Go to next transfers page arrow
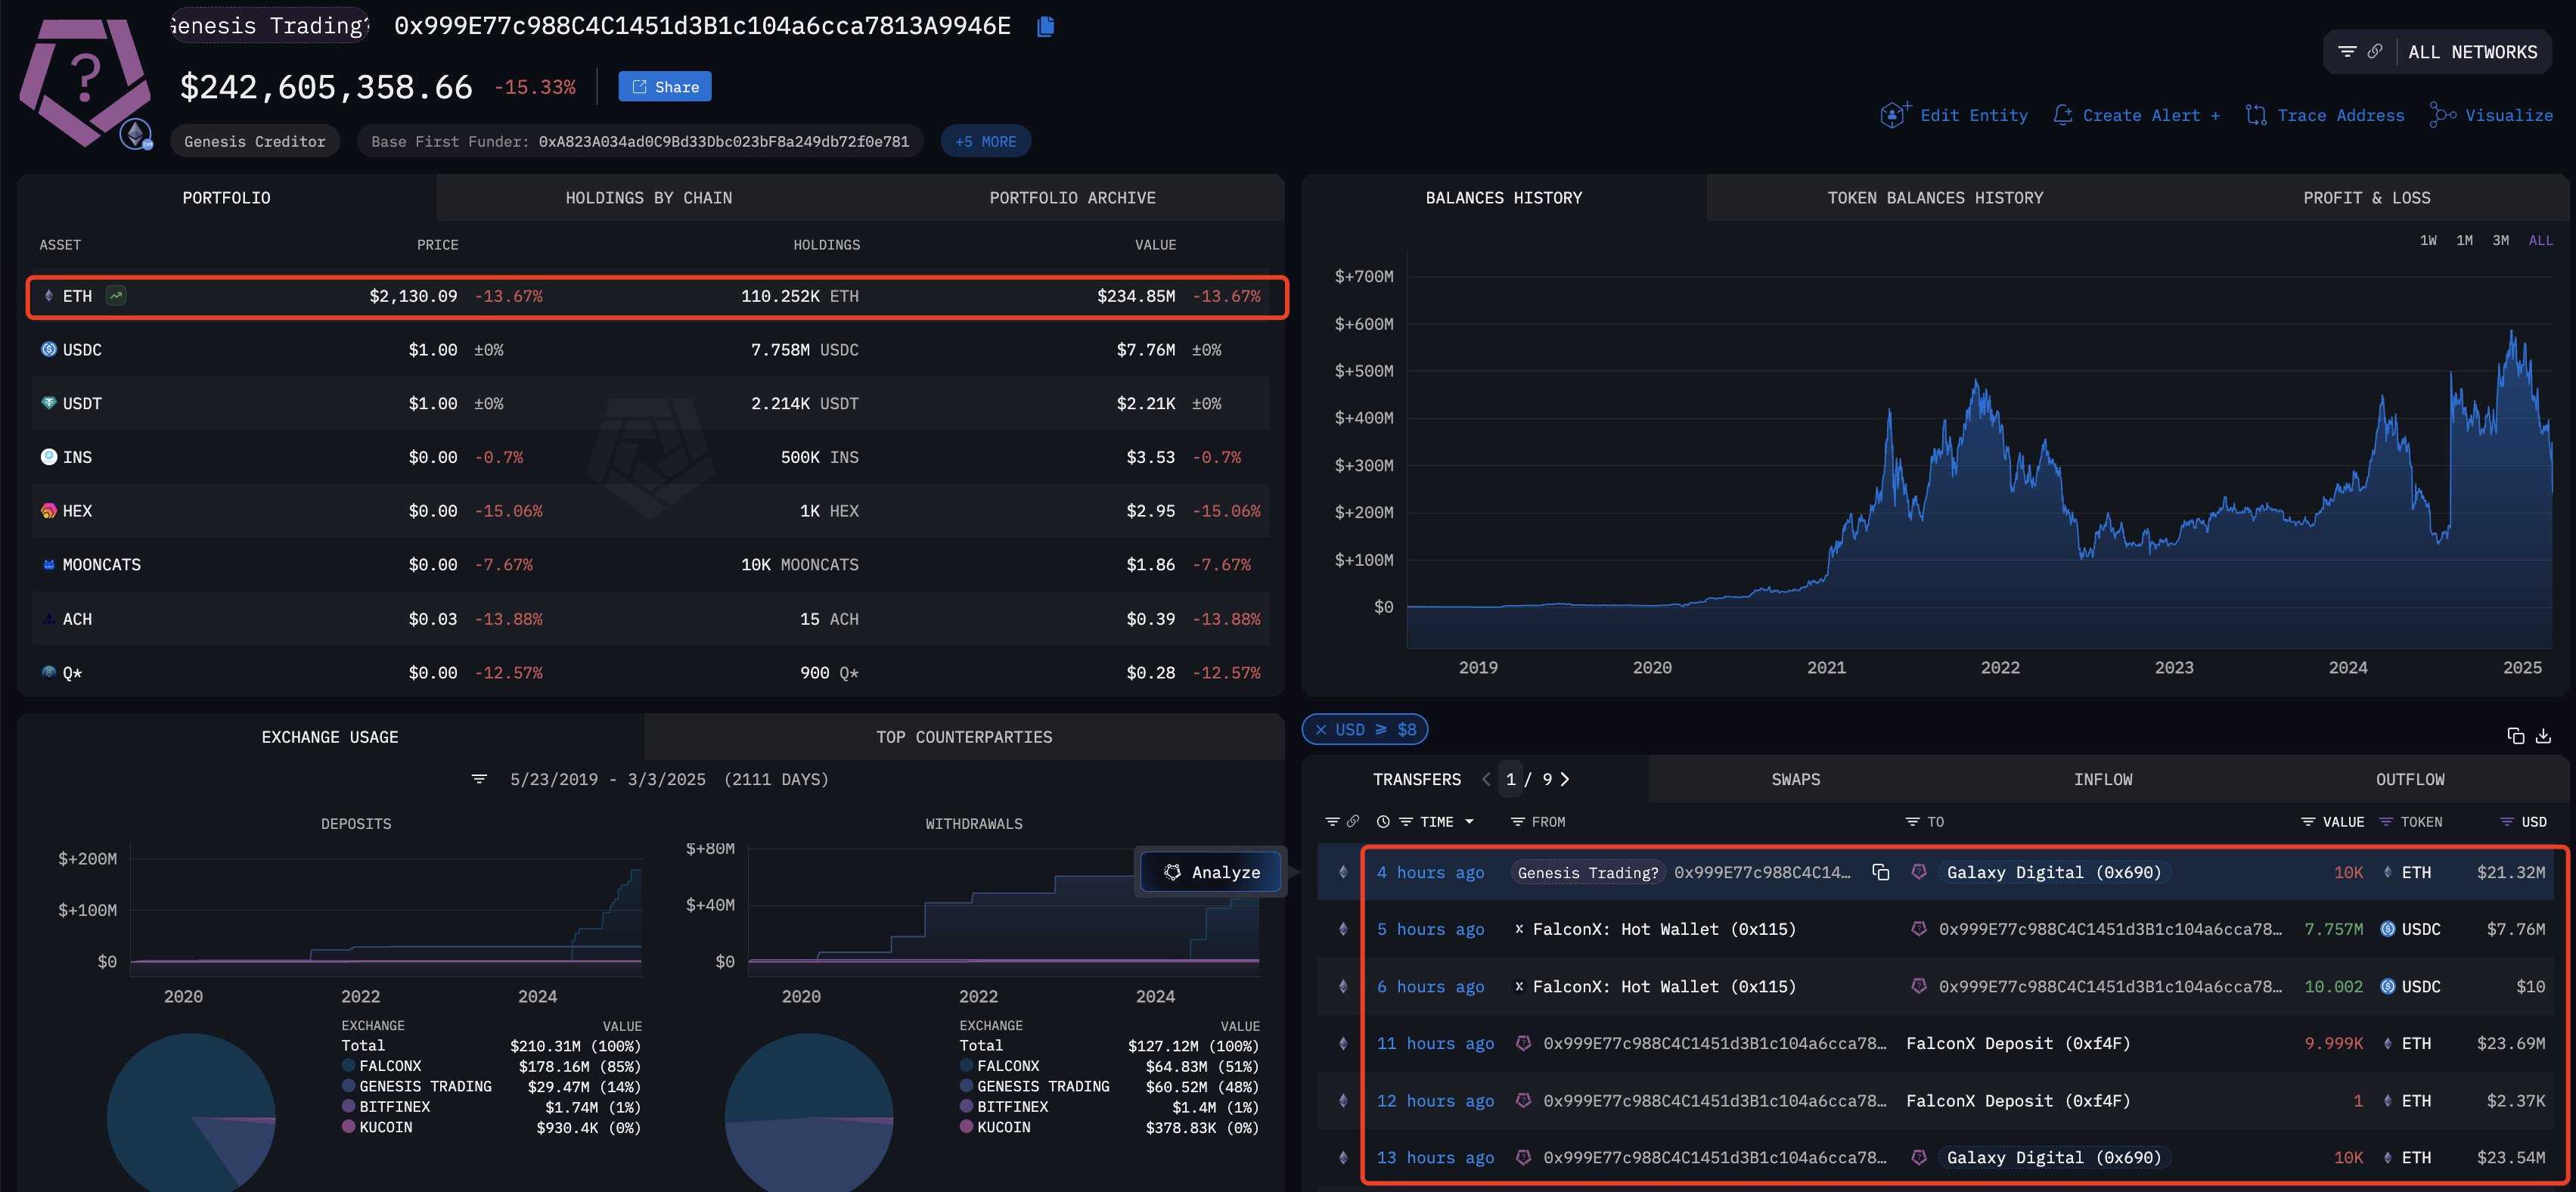 tap(1565, 779)
